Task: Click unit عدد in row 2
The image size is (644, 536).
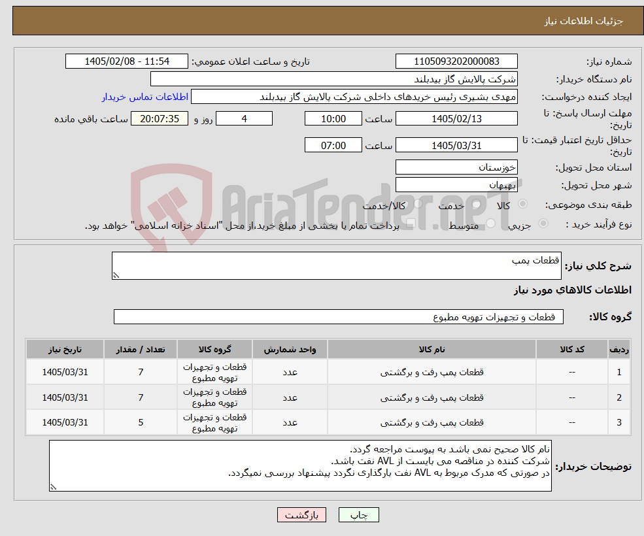Action: (x=290, y=397)
